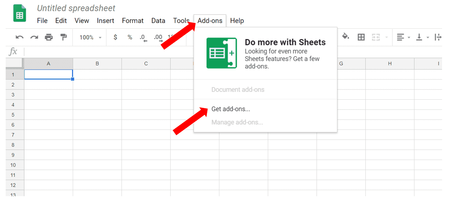Rename the Untitled spreadsheet title

pyautogui.click(x=76, y=8)
